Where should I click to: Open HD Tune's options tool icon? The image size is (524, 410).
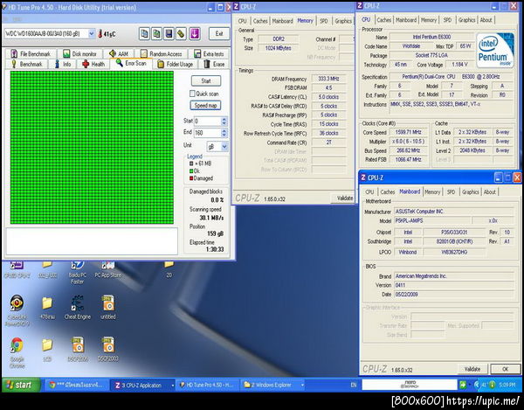[x=181, y=33]
